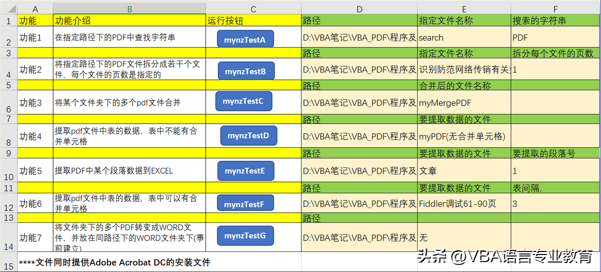Select 功能4 description about 提取pdf文件中表的数据

coord(129,136)
